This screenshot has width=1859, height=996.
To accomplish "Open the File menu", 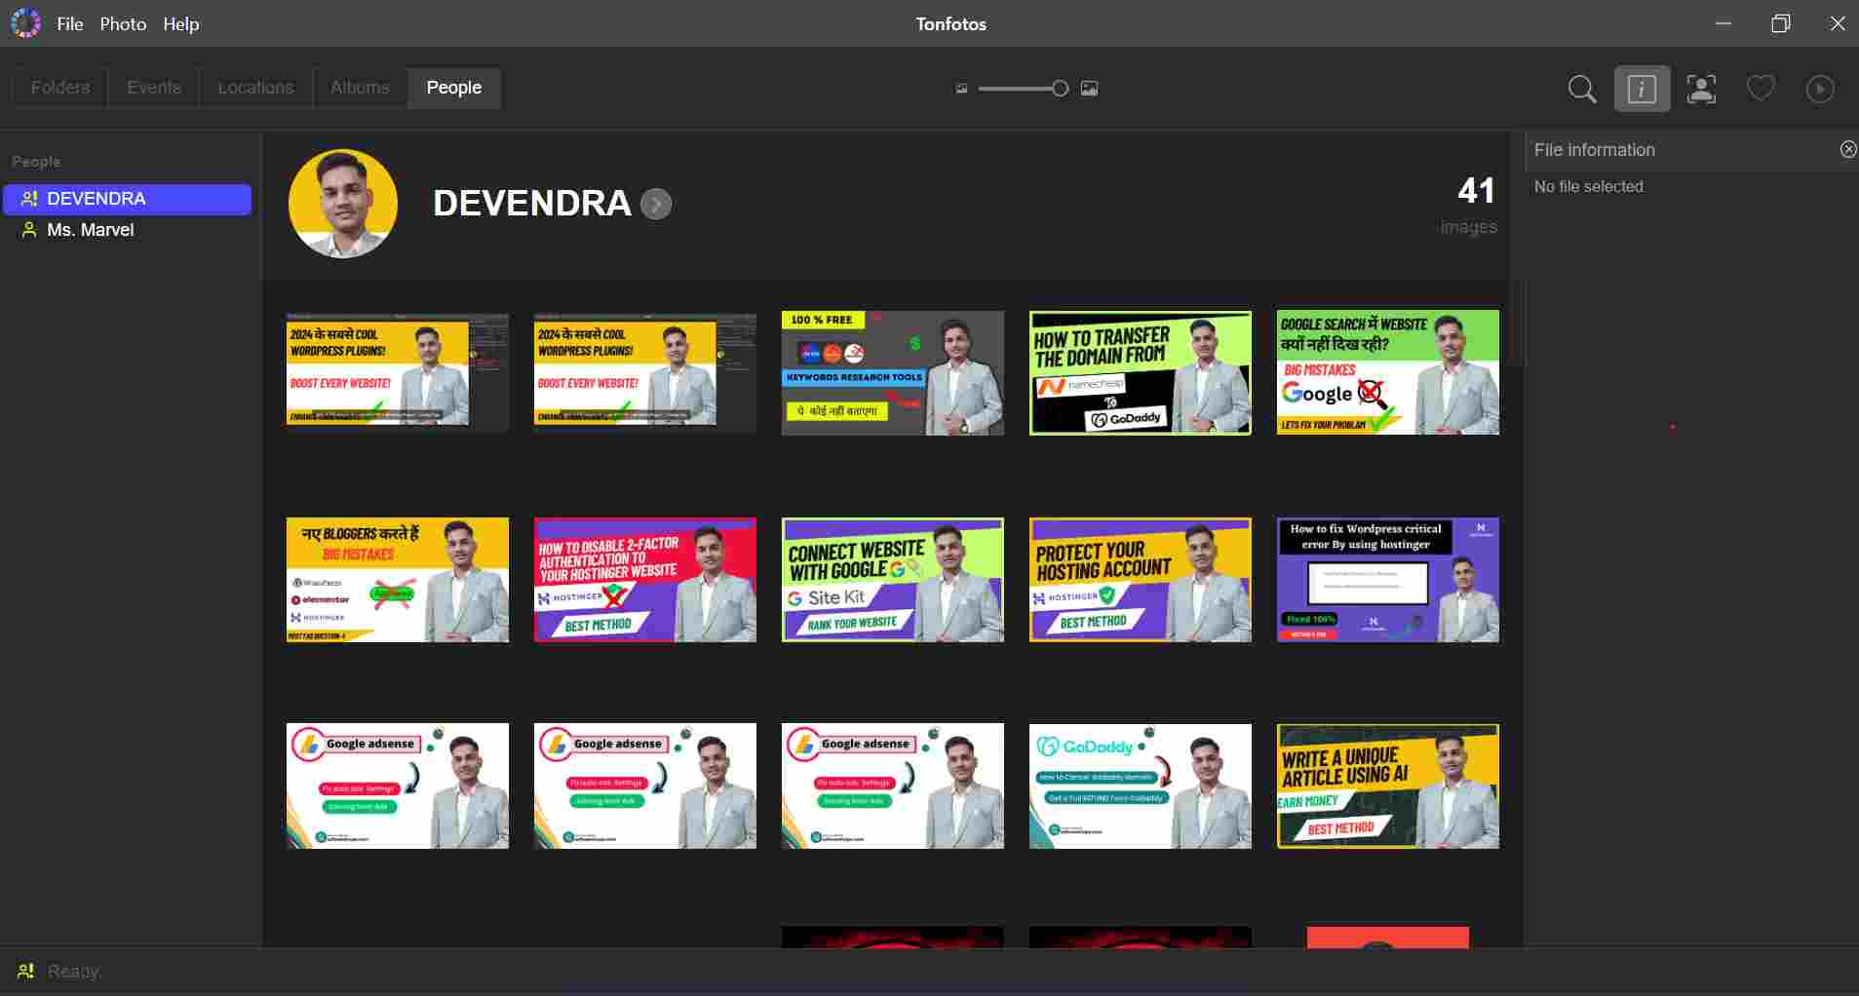I will 70,24.
